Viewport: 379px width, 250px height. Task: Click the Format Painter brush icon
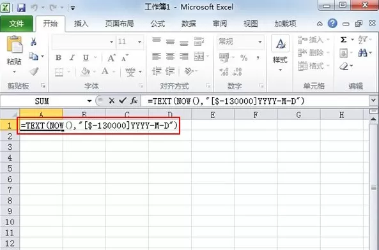(34, 71)
